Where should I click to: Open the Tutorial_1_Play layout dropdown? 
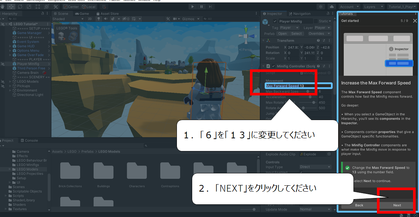pyautogui.click(x=403, y=7)
